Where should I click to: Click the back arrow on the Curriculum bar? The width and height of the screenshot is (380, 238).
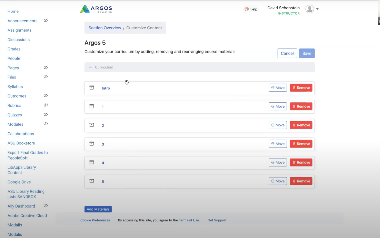pos(90,67)
